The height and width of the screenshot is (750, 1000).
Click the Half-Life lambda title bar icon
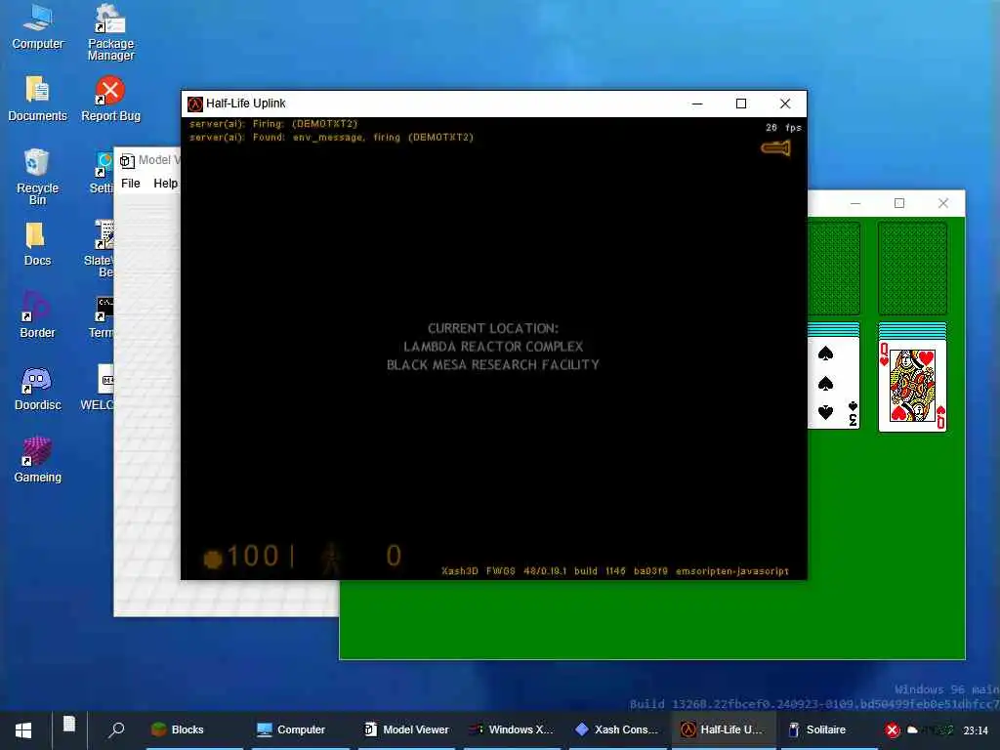click(194, 104)
